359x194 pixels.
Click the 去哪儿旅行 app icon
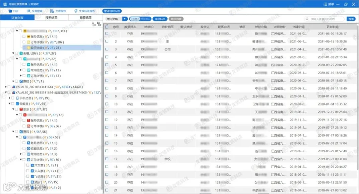(x=21, y=53)
